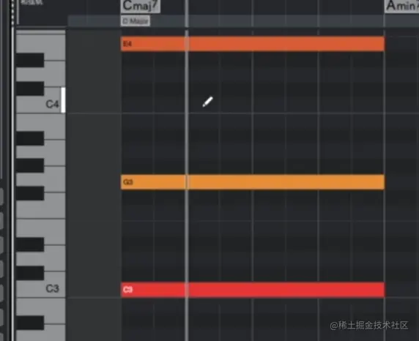Play the C#3 black key above C3
Viewport: 419px width, 341px height.
click(x=30, y=273)
